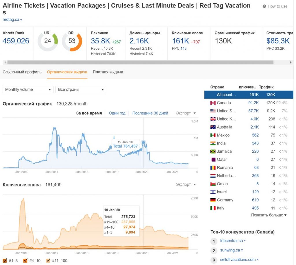Open Italy keywords count 495
Screen dimensions: 296x265
pos(255,208)
